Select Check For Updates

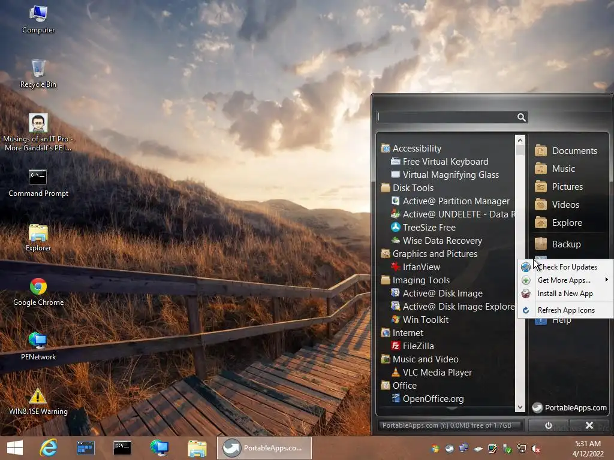tap(565, 267)
